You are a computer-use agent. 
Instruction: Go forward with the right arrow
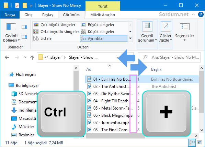[17, 57]
